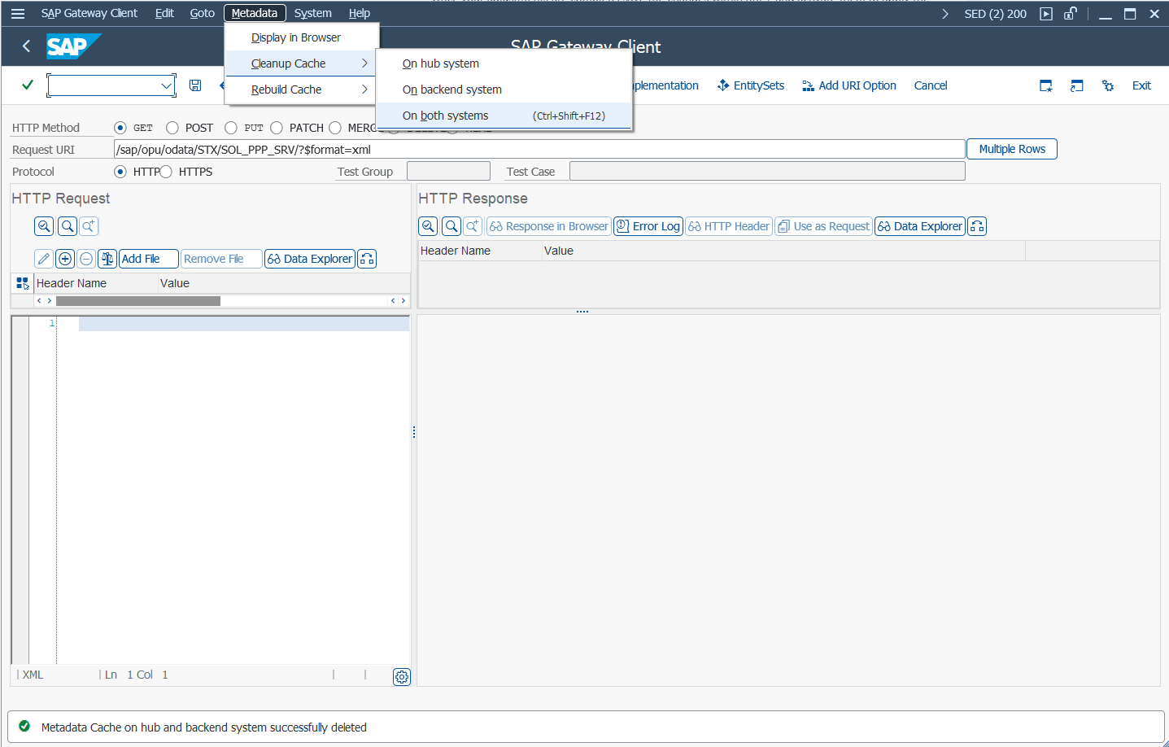Screen dimensions: 1169x747
Task: Open the hamburger menu icon
Action: coord(18,13)
